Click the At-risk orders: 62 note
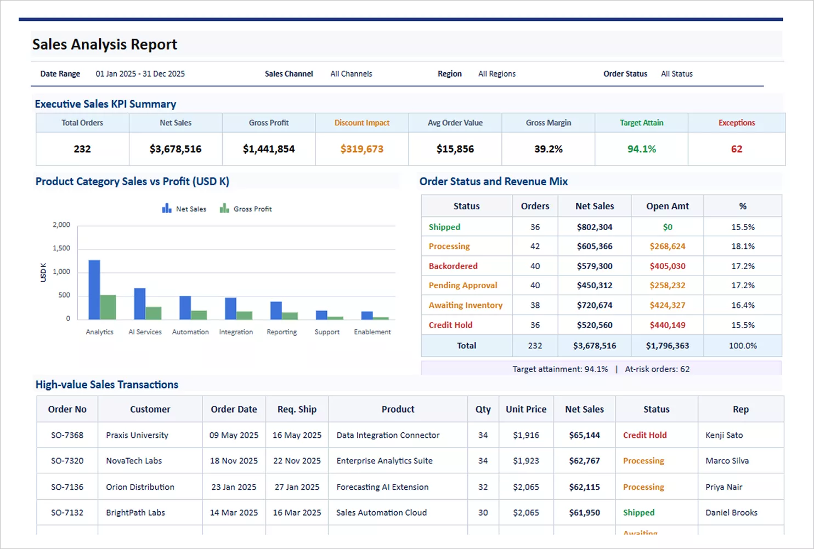Viewport: 814px width, 549px height. click(x=657, y=369)
